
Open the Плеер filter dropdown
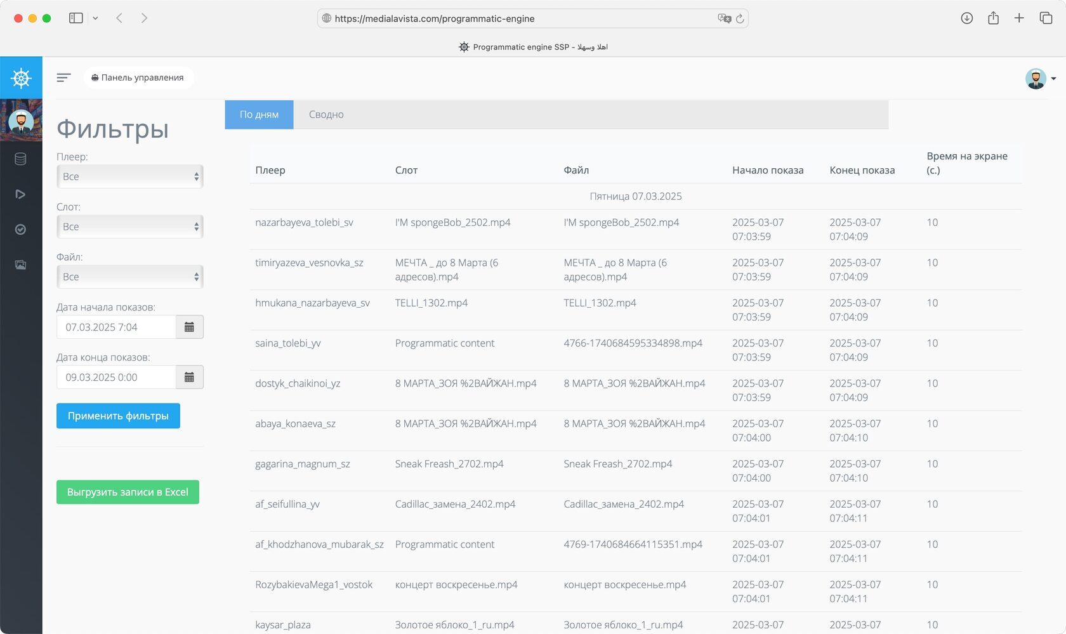point(129,176)
